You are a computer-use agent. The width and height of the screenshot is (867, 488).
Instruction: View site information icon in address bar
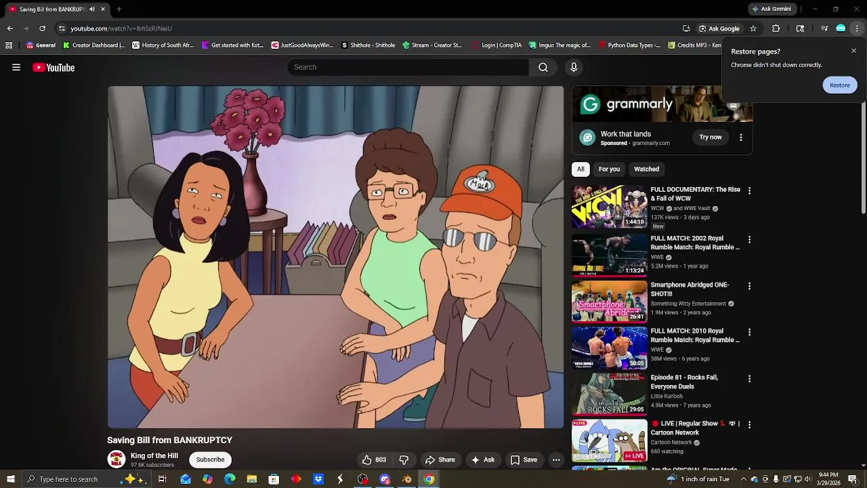(x=62, y=28)
